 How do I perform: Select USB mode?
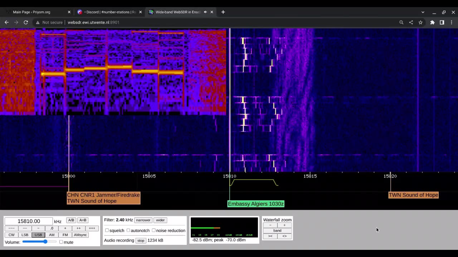pos(38,235)
